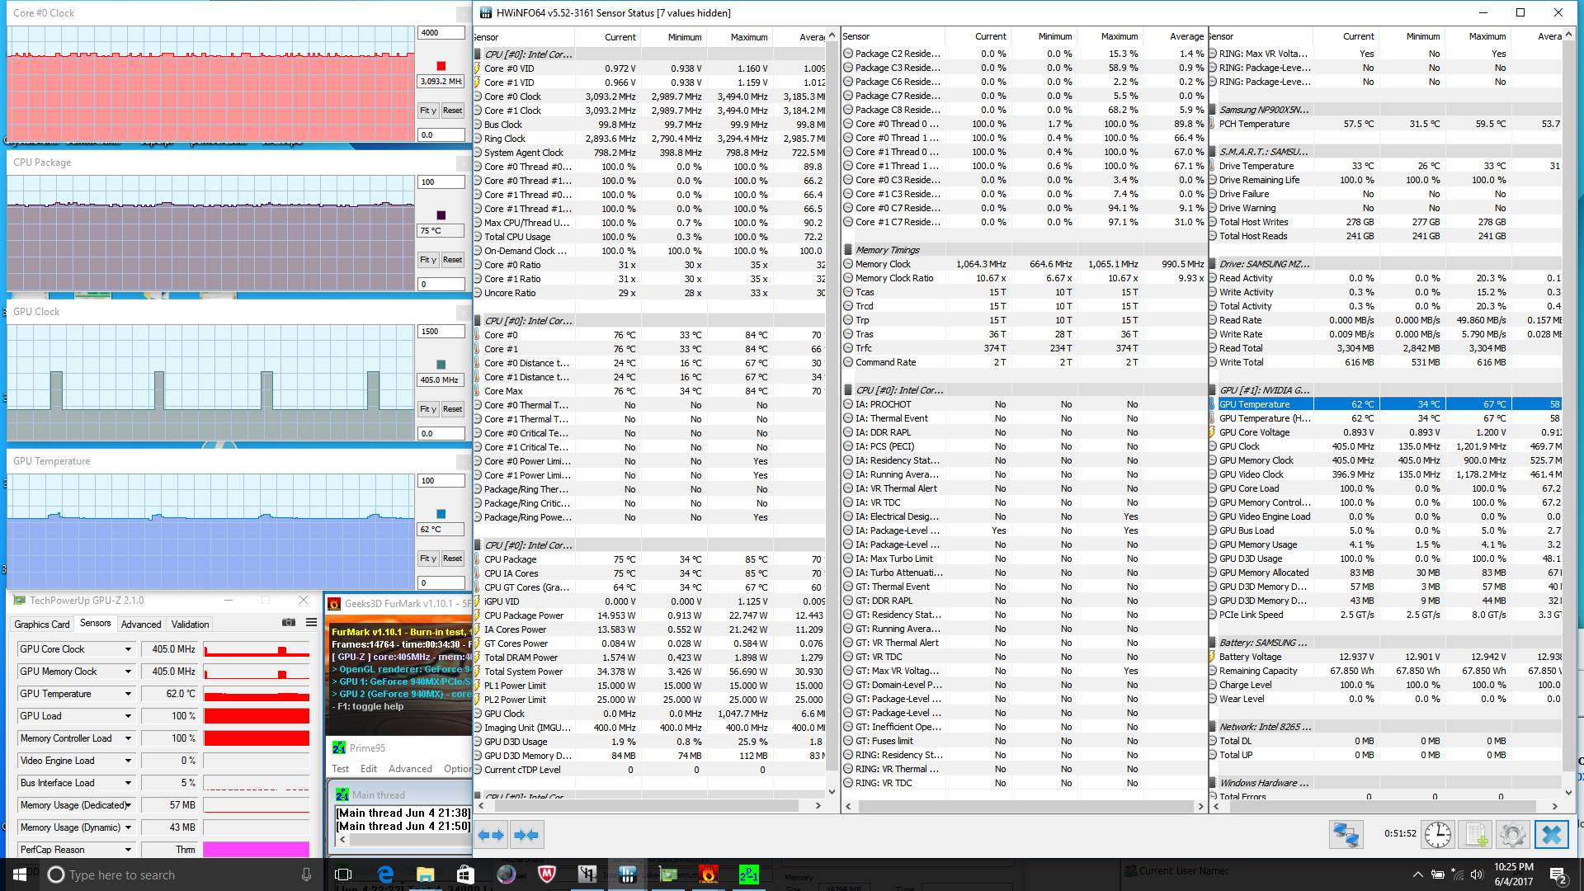
Task: Click Reset in GPU Clock graph
Action: [453, 409]
